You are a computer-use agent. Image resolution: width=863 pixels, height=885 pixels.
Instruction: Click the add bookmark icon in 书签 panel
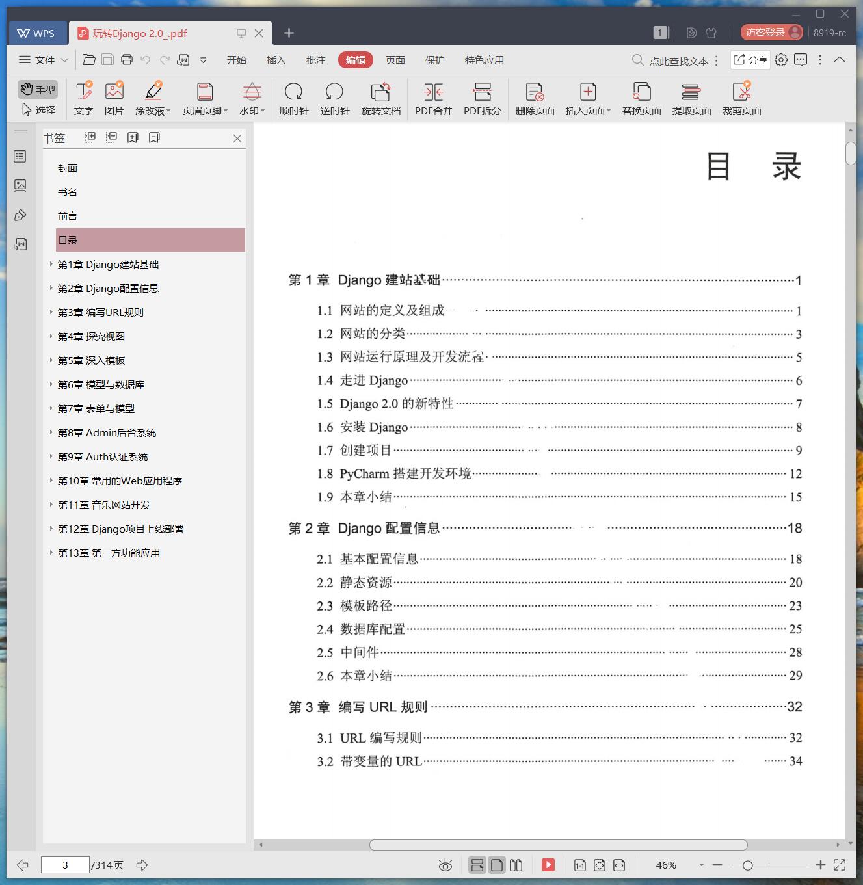pos(133,137)
